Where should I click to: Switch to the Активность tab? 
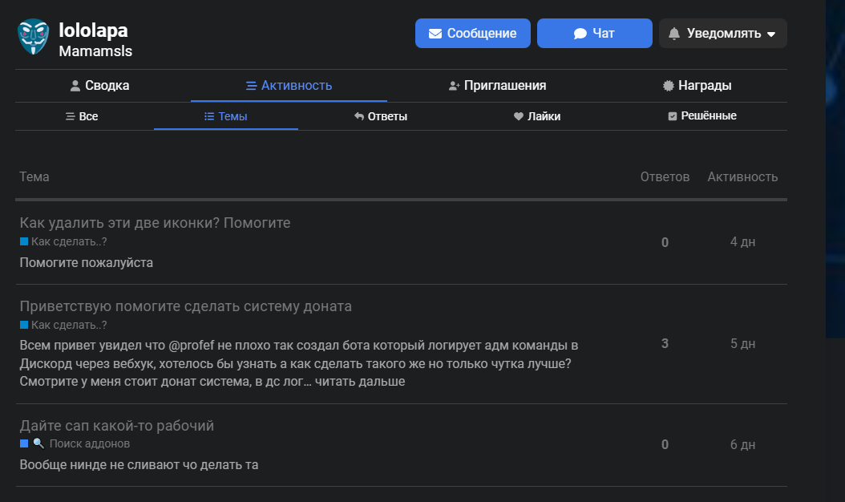tap(289, 86)
